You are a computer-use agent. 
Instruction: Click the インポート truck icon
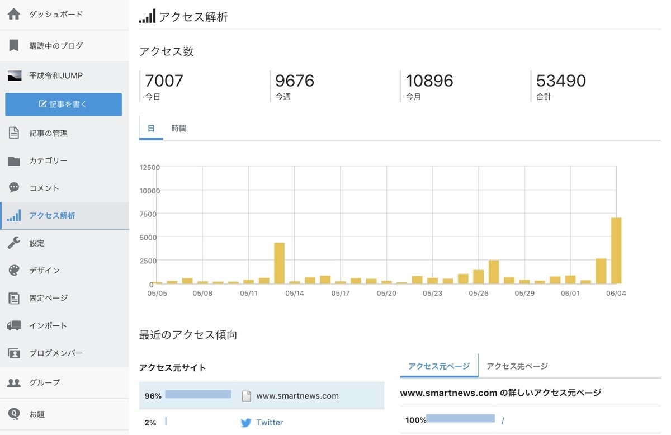click(14, 325)
